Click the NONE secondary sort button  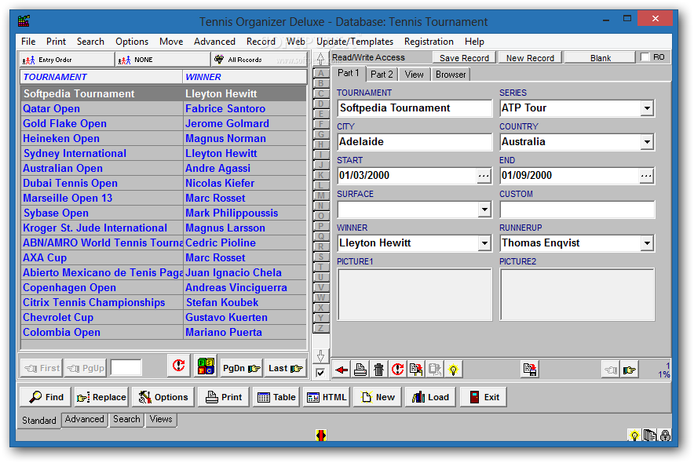pyautogui.click(x=163, y=60)
